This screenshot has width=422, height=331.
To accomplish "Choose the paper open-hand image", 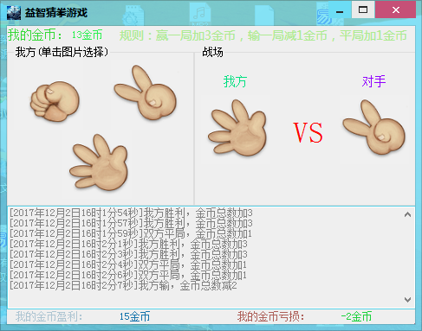I will pyautogui.click(x=99, y=162).
